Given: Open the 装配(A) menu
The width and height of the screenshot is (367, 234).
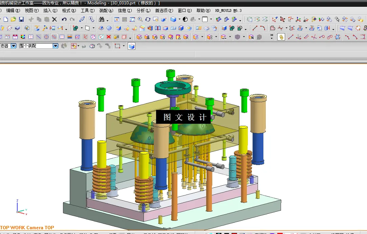Looking at the screenshot, I should pos(106,10).
